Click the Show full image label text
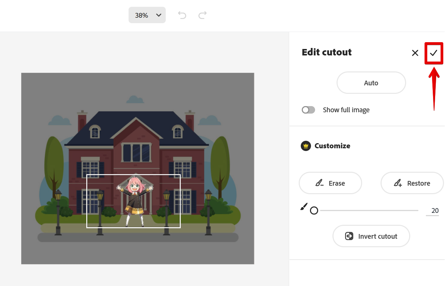 [x=346, y=110]
